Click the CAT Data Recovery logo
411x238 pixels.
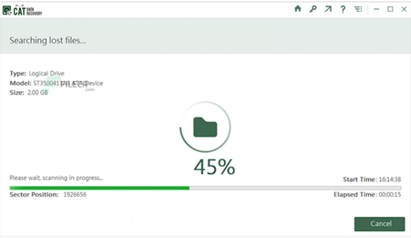[22, 10]
